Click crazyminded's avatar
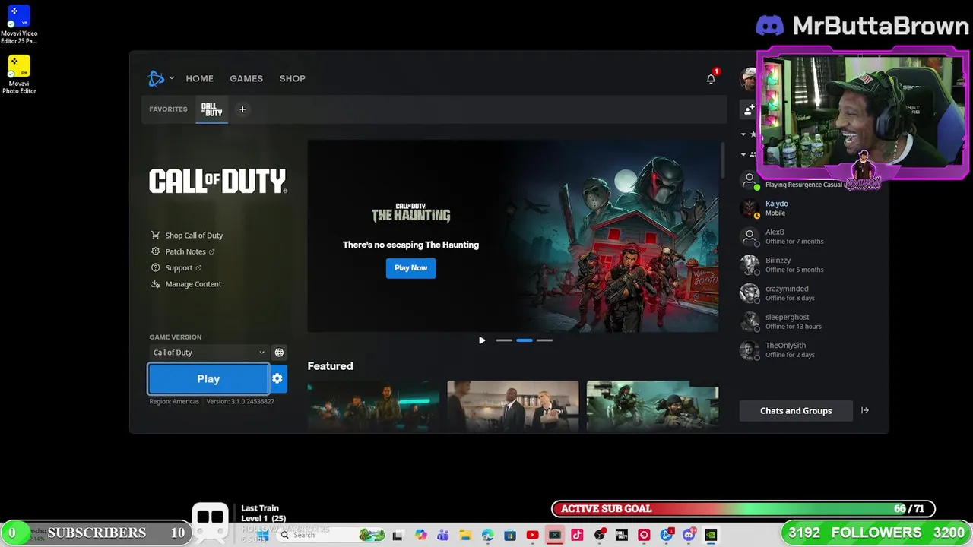The height and width of the screenshot is (547, 973). click(x=750, y=293)
